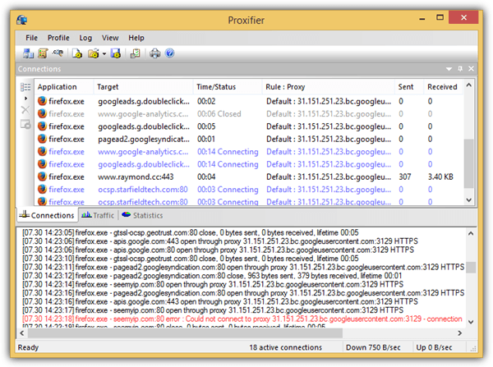This screenshot has height=367, width=493.
Task: Click the Proxifier app icon in title bar
Action: tap(22, 20)
